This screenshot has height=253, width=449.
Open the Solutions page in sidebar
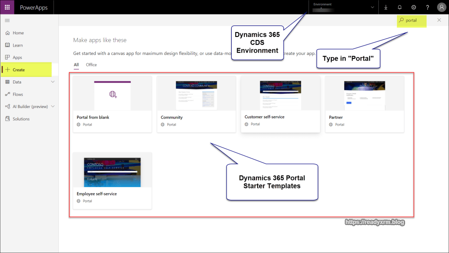point(21,119)
